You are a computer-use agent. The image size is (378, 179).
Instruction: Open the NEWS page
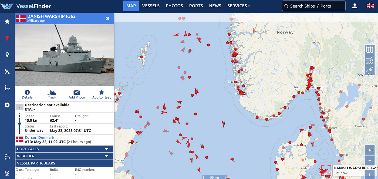click(x=215, y=6)
